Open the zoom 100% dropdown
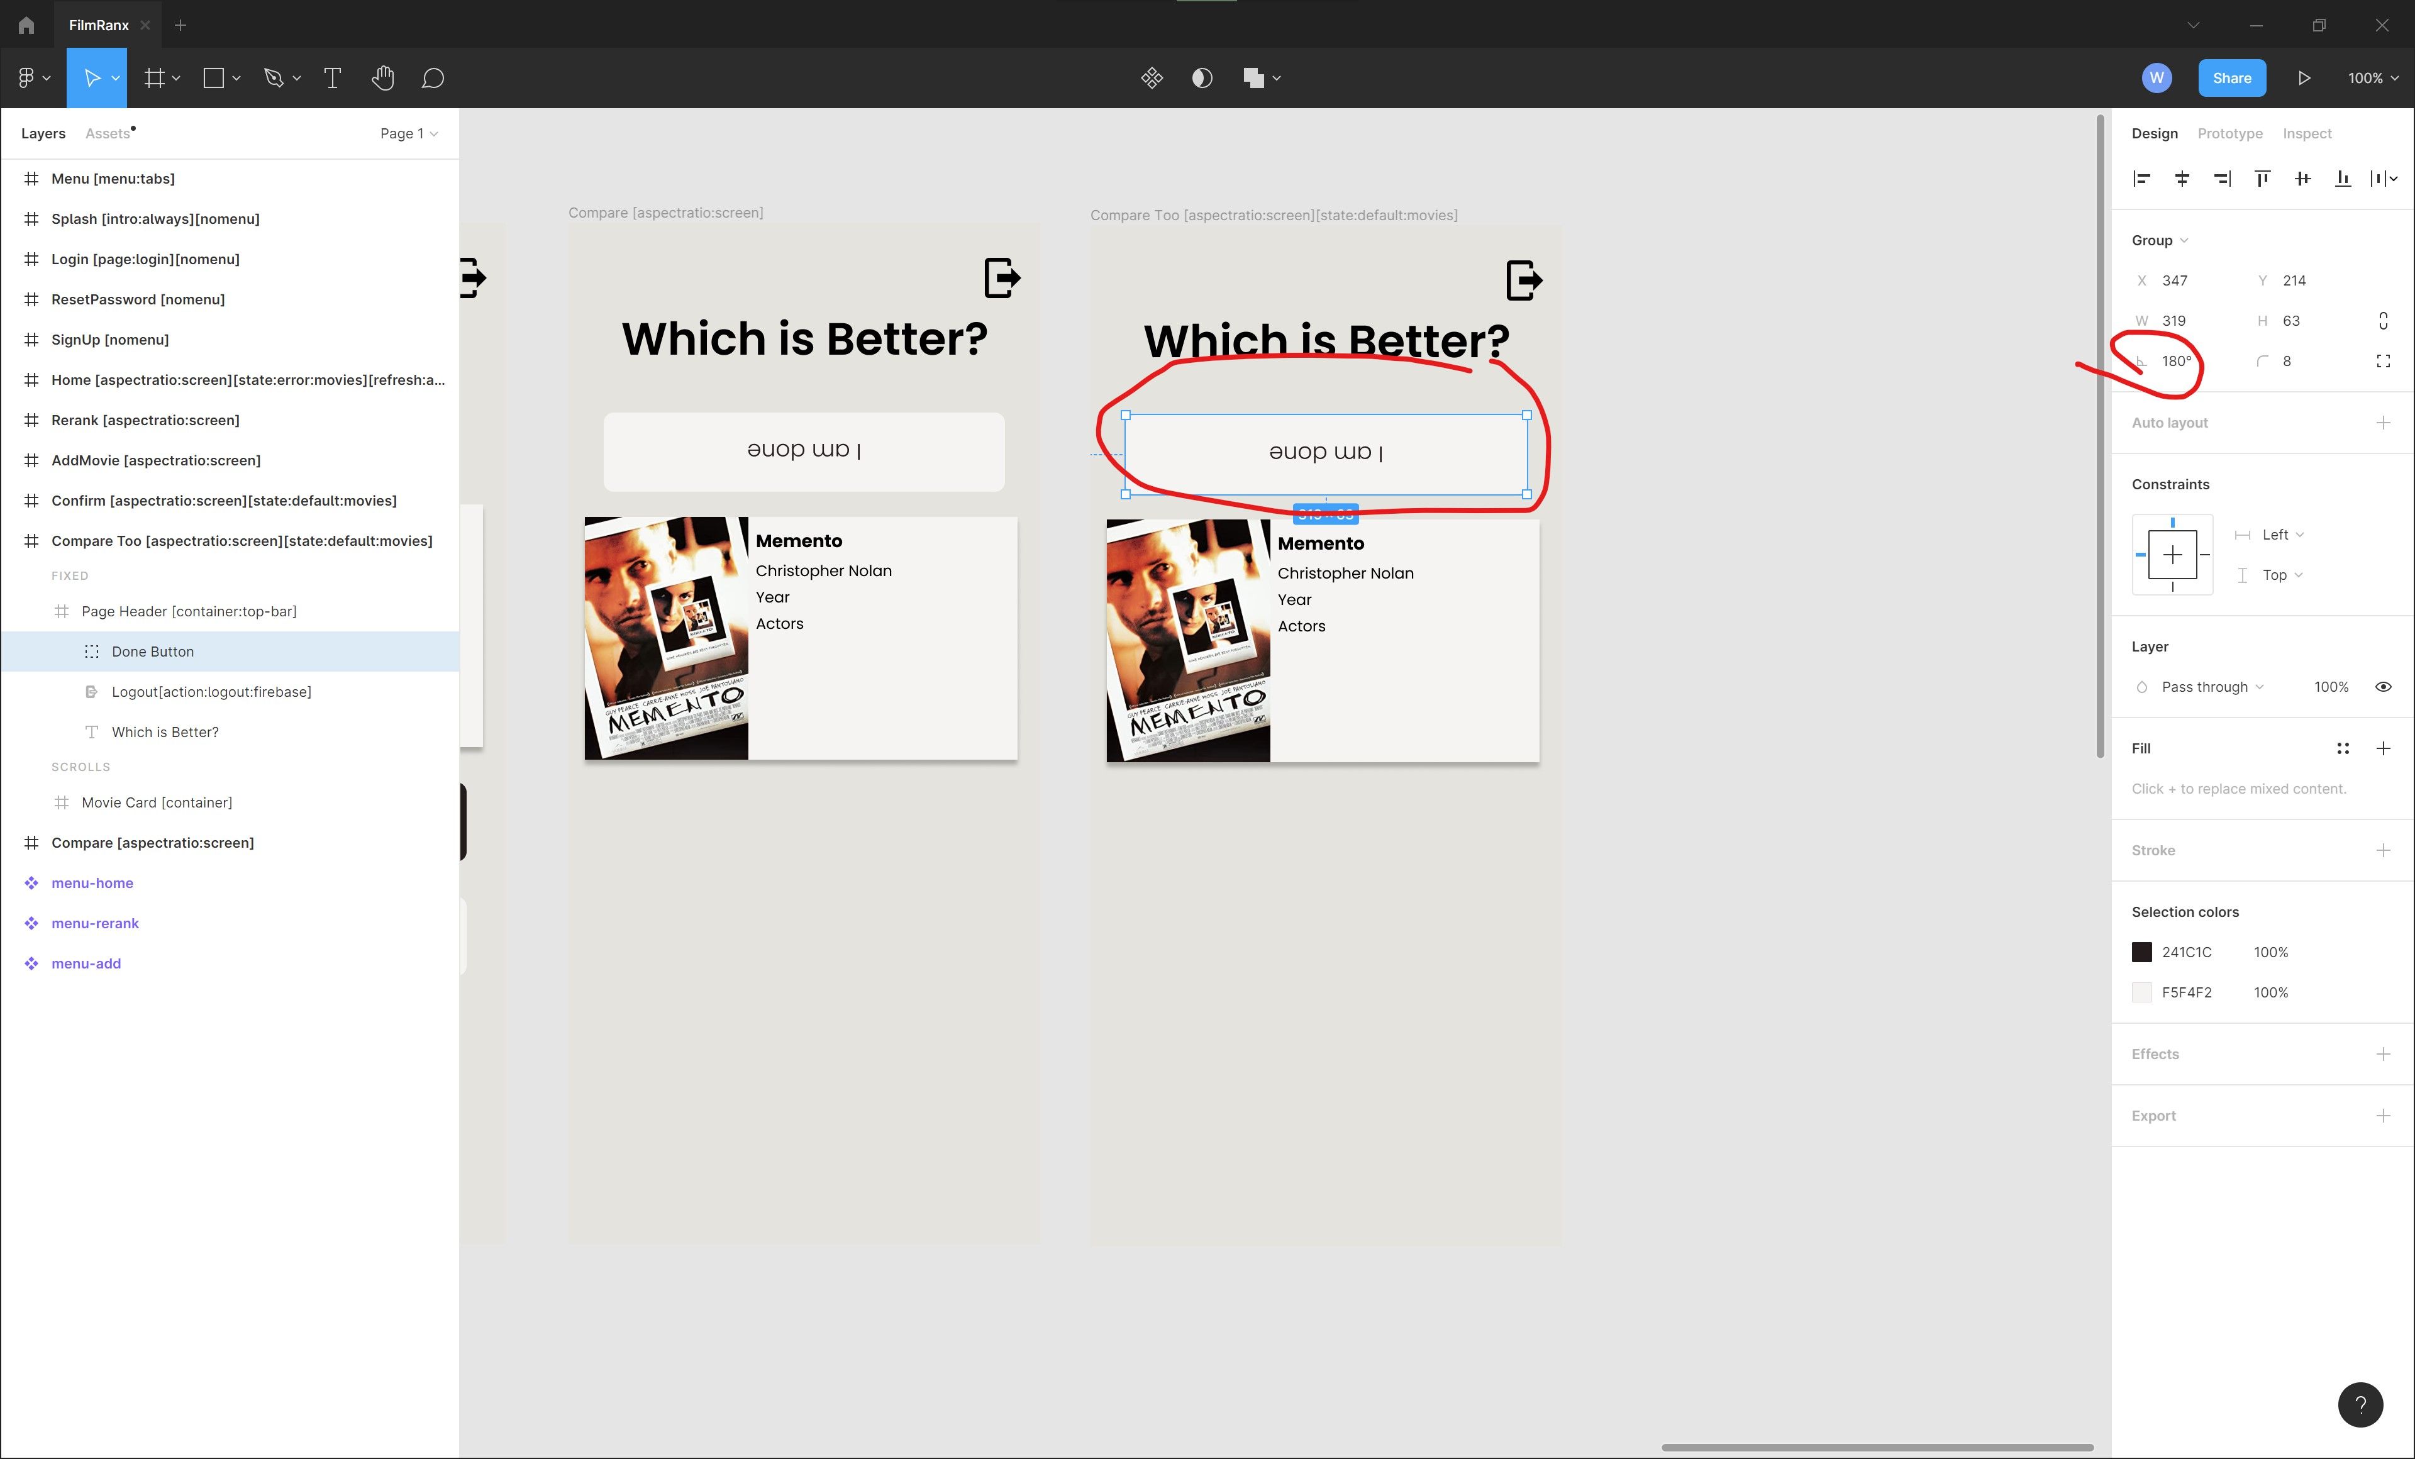This screenshot has height=1459, width=2415. click(2373, 77)
